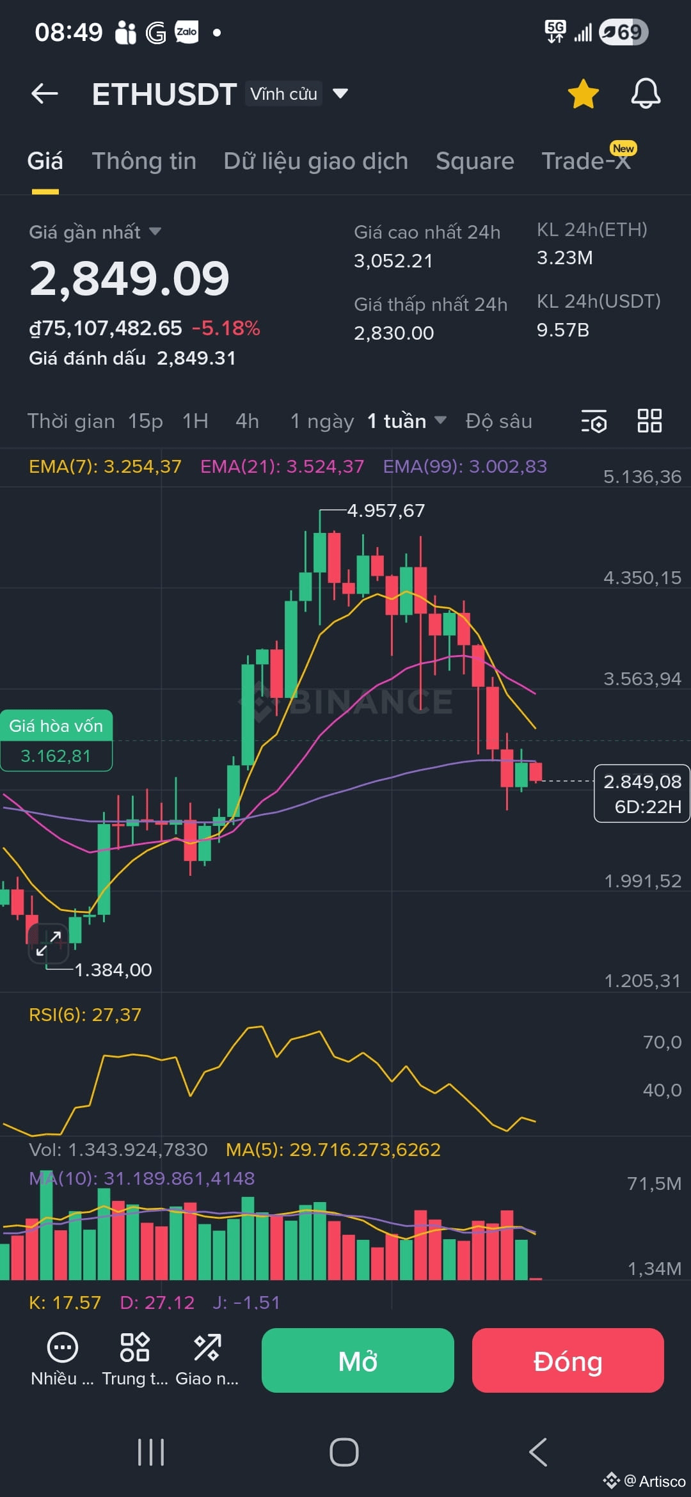
Task: Click the K: 17.57 KDJ label
Action: tap(65, 1303)
